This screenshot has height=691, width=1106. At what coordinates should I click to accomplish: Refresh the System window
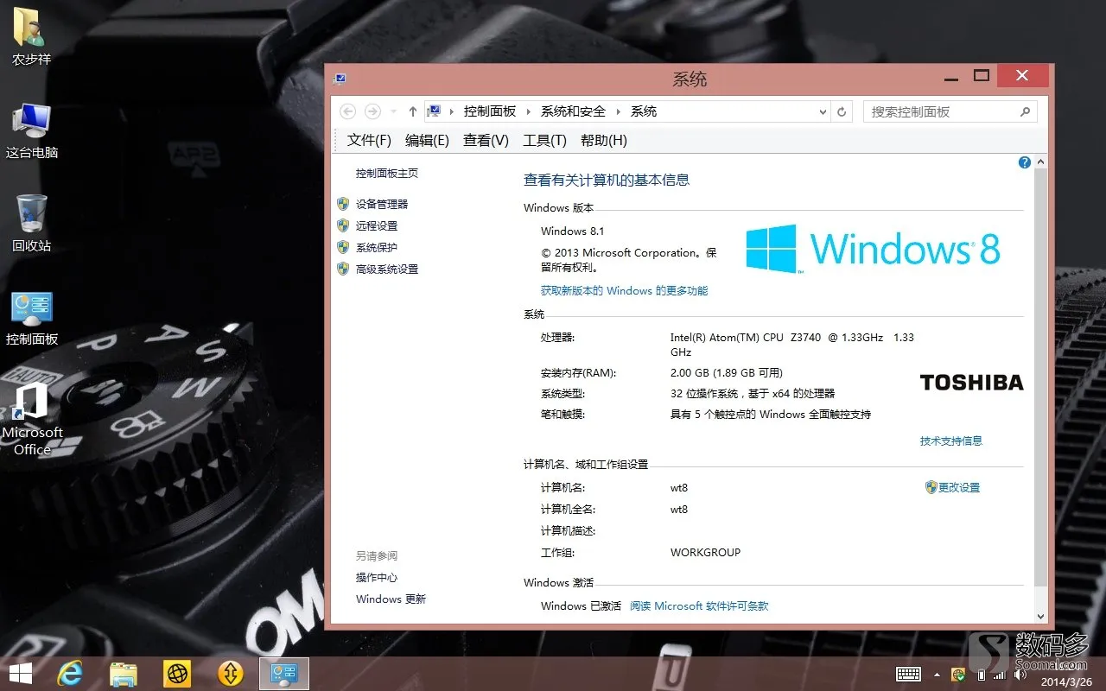[842, 111]
